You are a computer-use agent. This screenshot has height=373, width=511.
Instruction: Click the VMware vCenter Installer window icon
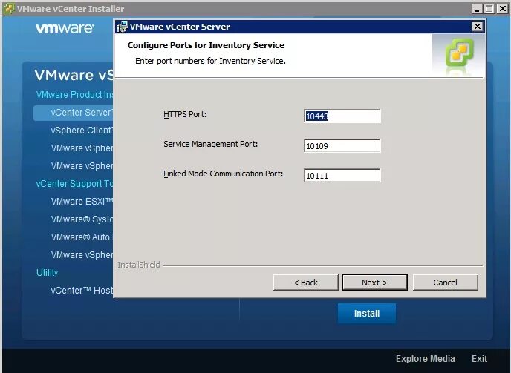point(8,8)
